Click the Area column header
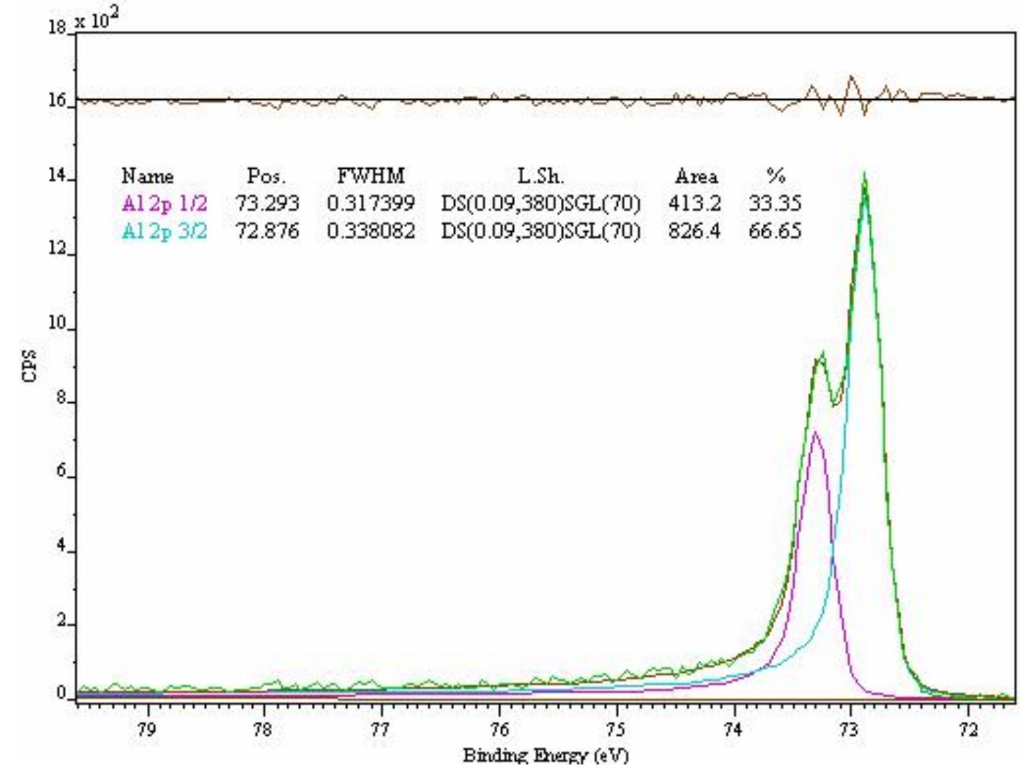This screenshot has height=777, width=1020. (696, 178)
